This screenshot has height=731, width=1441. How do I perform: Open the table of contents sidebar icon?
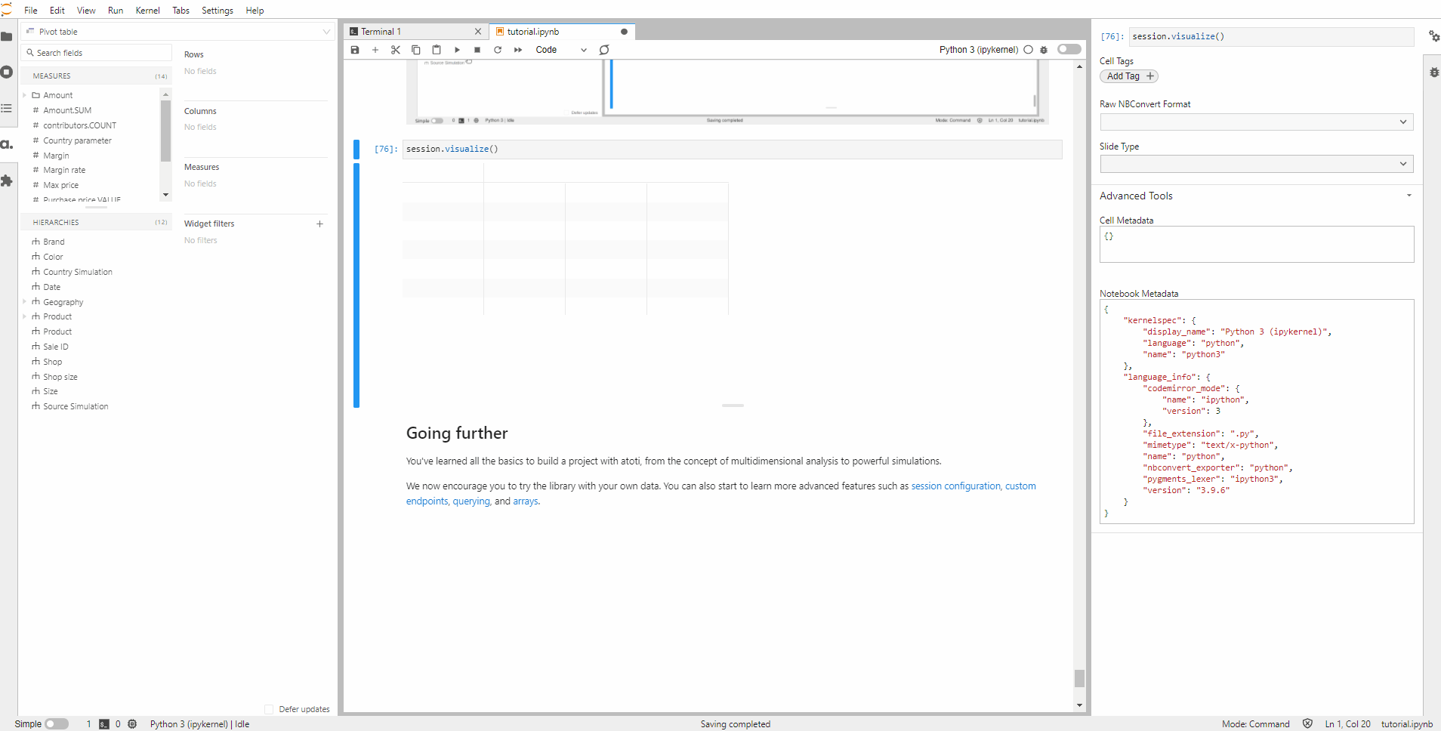(x=7, y=109)
